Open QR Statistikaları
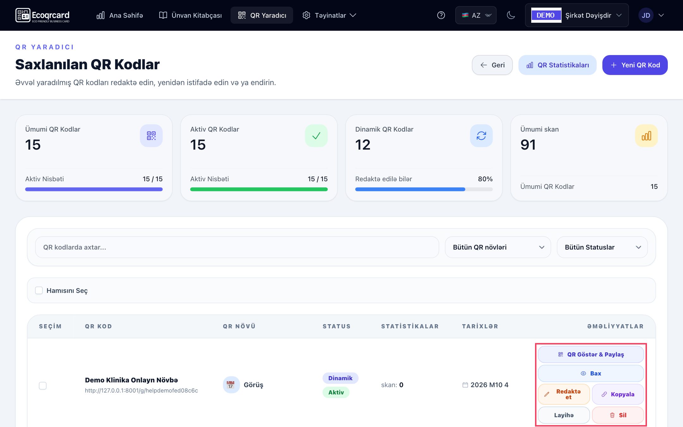This screenshot has height=427, width=683. [x=557, y=65]
